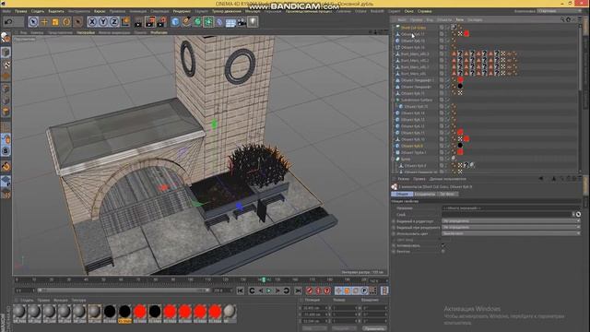The image size is (590, 332).
Task: Click the snapping S icon in left sidebar
Action: click(x=6, y=151)
